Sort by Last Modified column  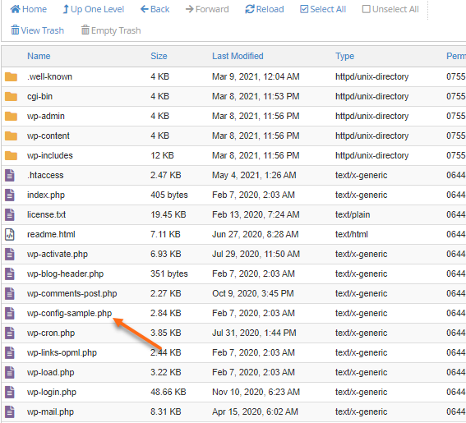point(238,56)
